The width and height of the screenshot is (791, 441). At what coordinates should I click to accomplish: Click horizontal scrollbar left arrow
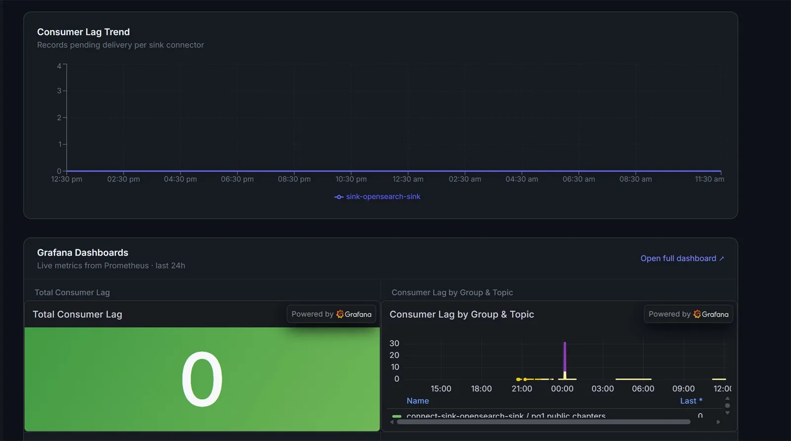point(392,422)
